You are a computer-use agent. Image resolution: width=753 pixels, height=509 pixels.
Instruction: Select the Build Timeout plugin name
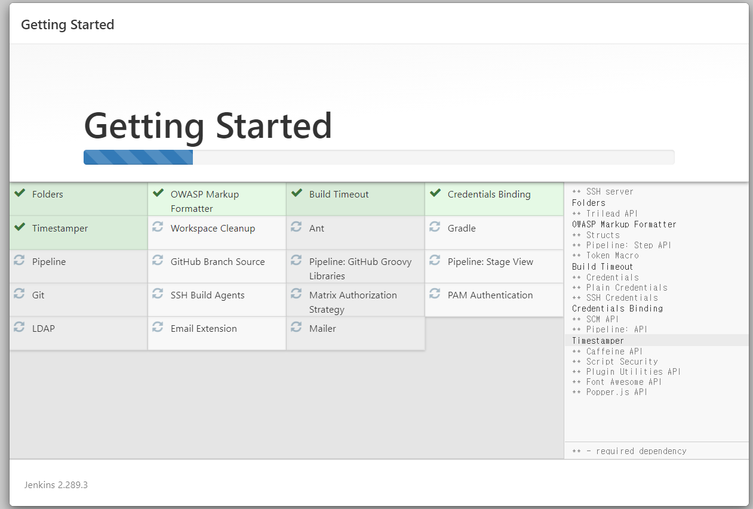pyautogui.click(x=339, y=195)
